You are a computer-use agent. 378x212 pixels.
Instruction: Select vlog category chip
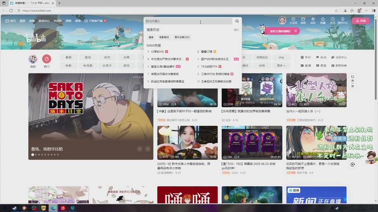[x=281, y=57]
